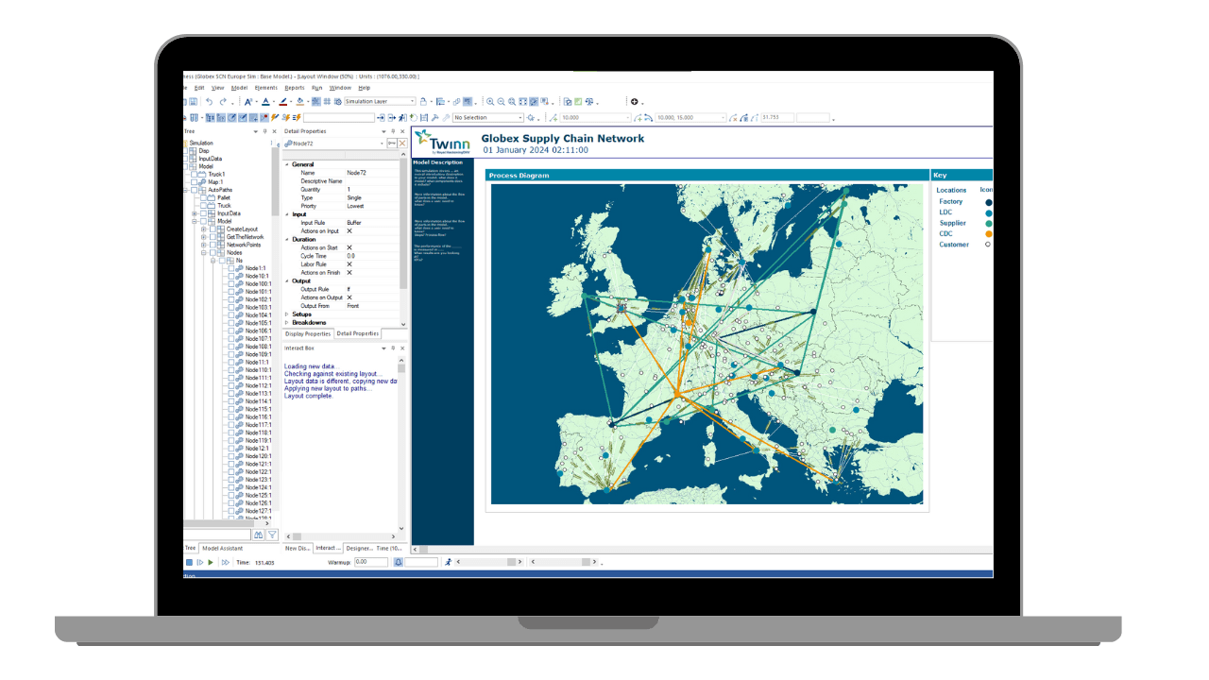Click the running man speed icon
1209x680 pixels.
click(448, 562)
